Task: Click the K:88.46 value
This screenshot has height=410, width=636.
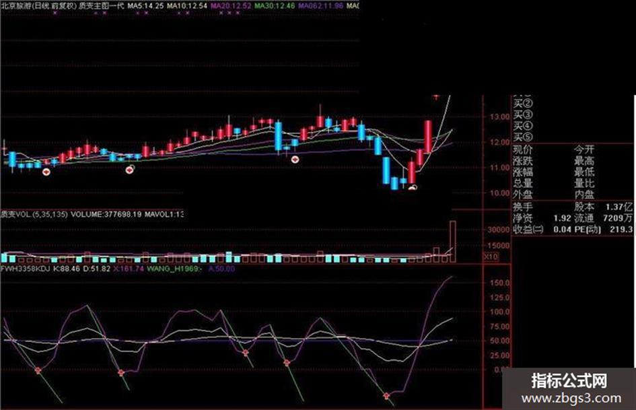Action: 67,269
